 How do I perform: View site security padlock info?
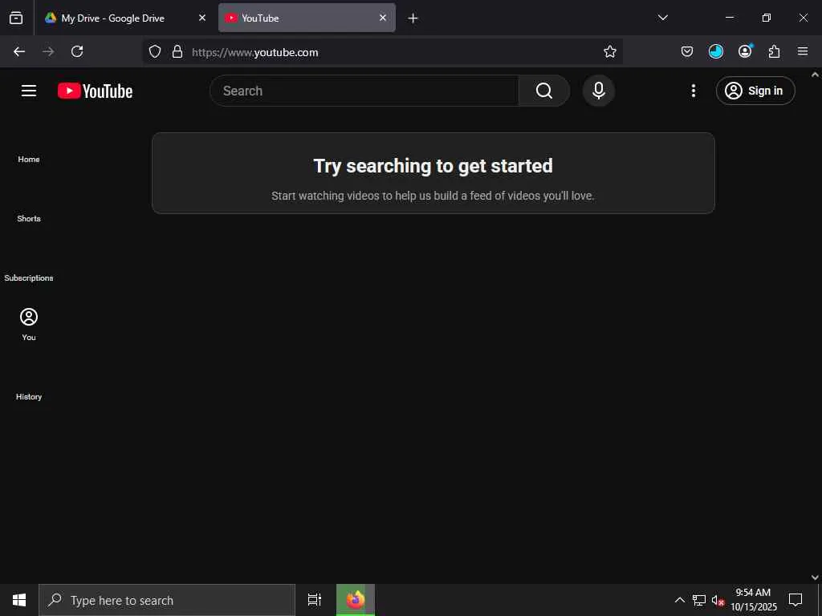point(177,51)
